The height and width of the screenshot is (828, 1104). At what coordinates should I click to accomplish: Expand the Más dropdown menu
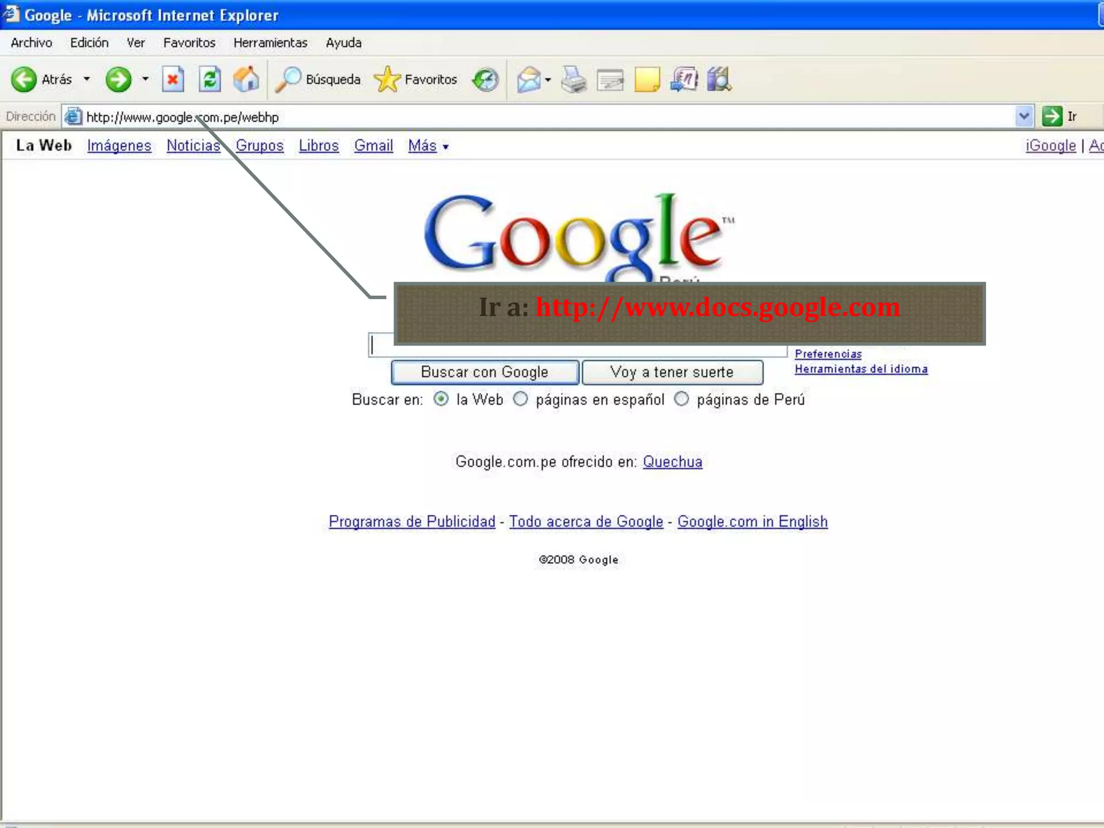(x=429, y=146)
